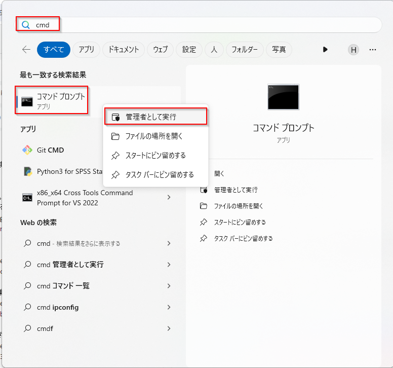Switch to the ウェブ filter tab
This screenshot has height=368, width=393.
tap(161, 50)
